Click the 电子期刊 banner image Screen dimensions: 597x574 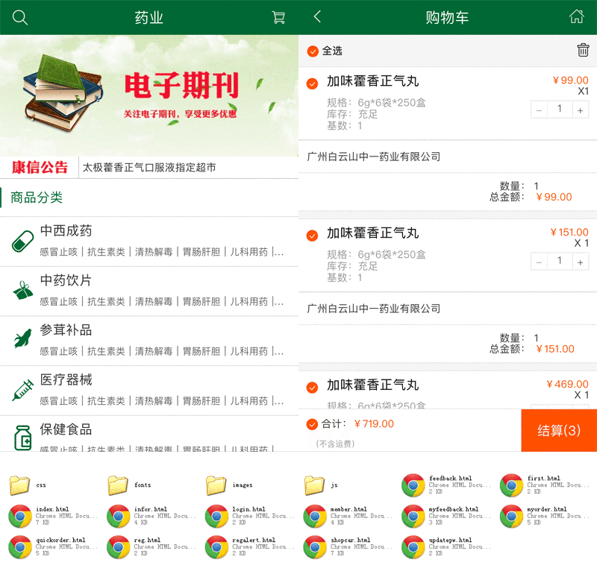point(149,95)
